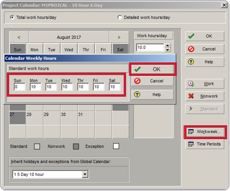The image size is (230, 191).
Task: Open Help for Calendar Weekly Hours
Action: (x=153, y=94)
